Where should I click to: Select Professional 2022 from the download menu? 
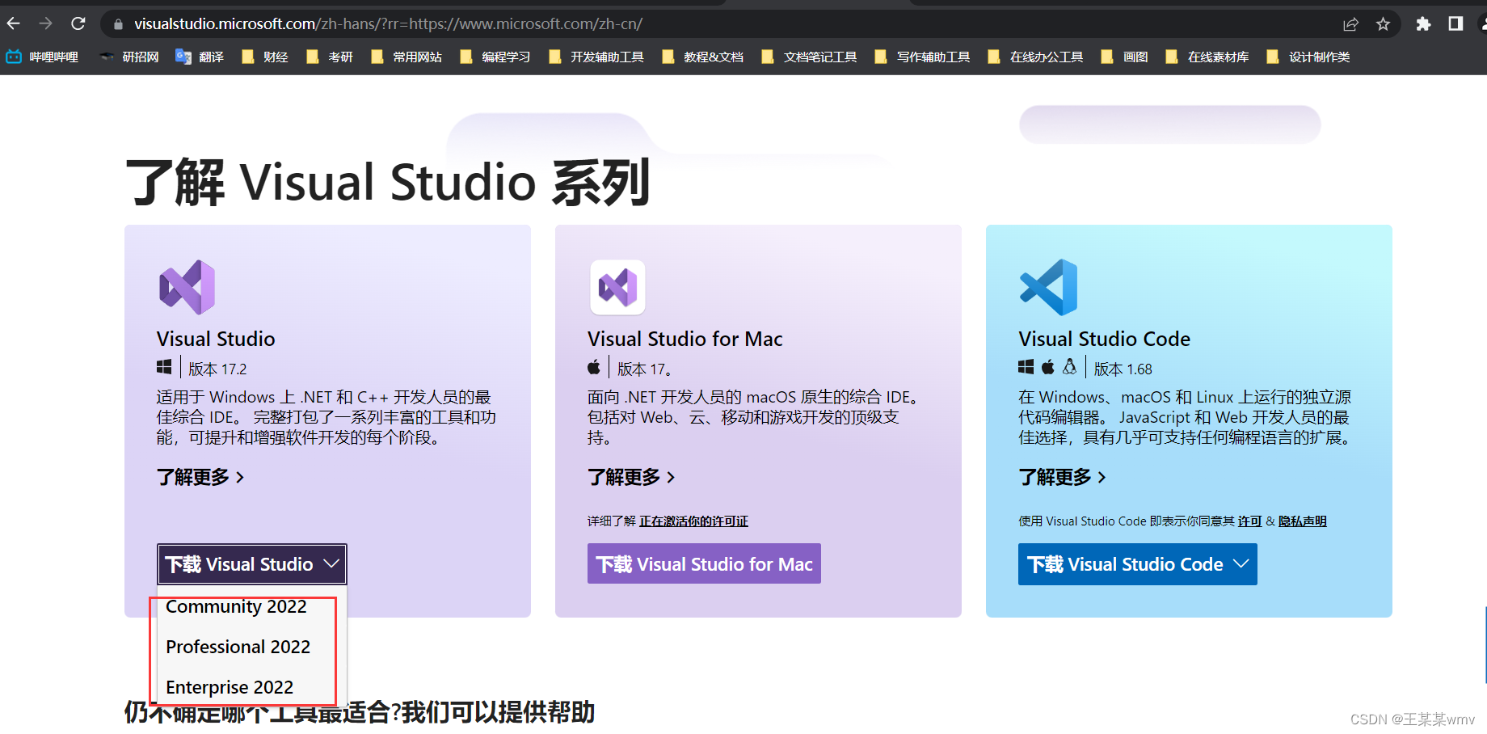[x=238, y=647]
